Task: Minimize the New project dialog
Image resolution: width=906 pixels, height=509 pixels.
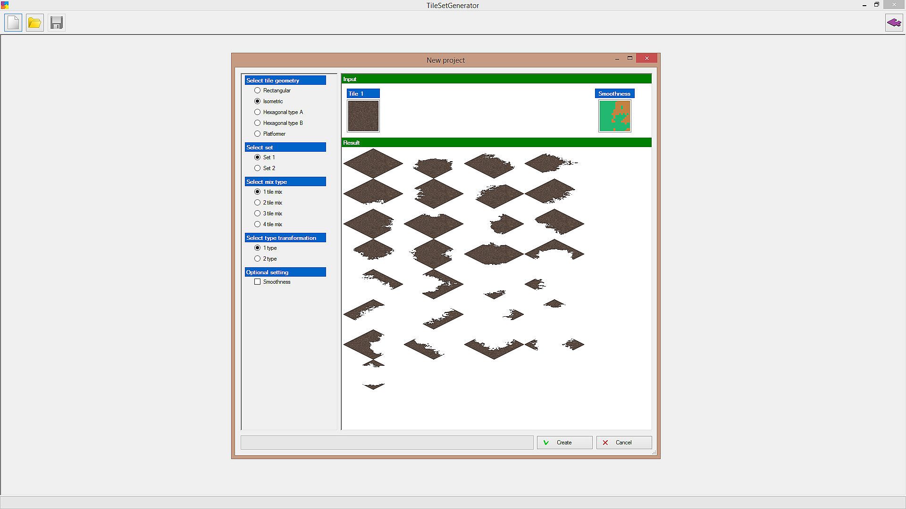Action: 617,58
